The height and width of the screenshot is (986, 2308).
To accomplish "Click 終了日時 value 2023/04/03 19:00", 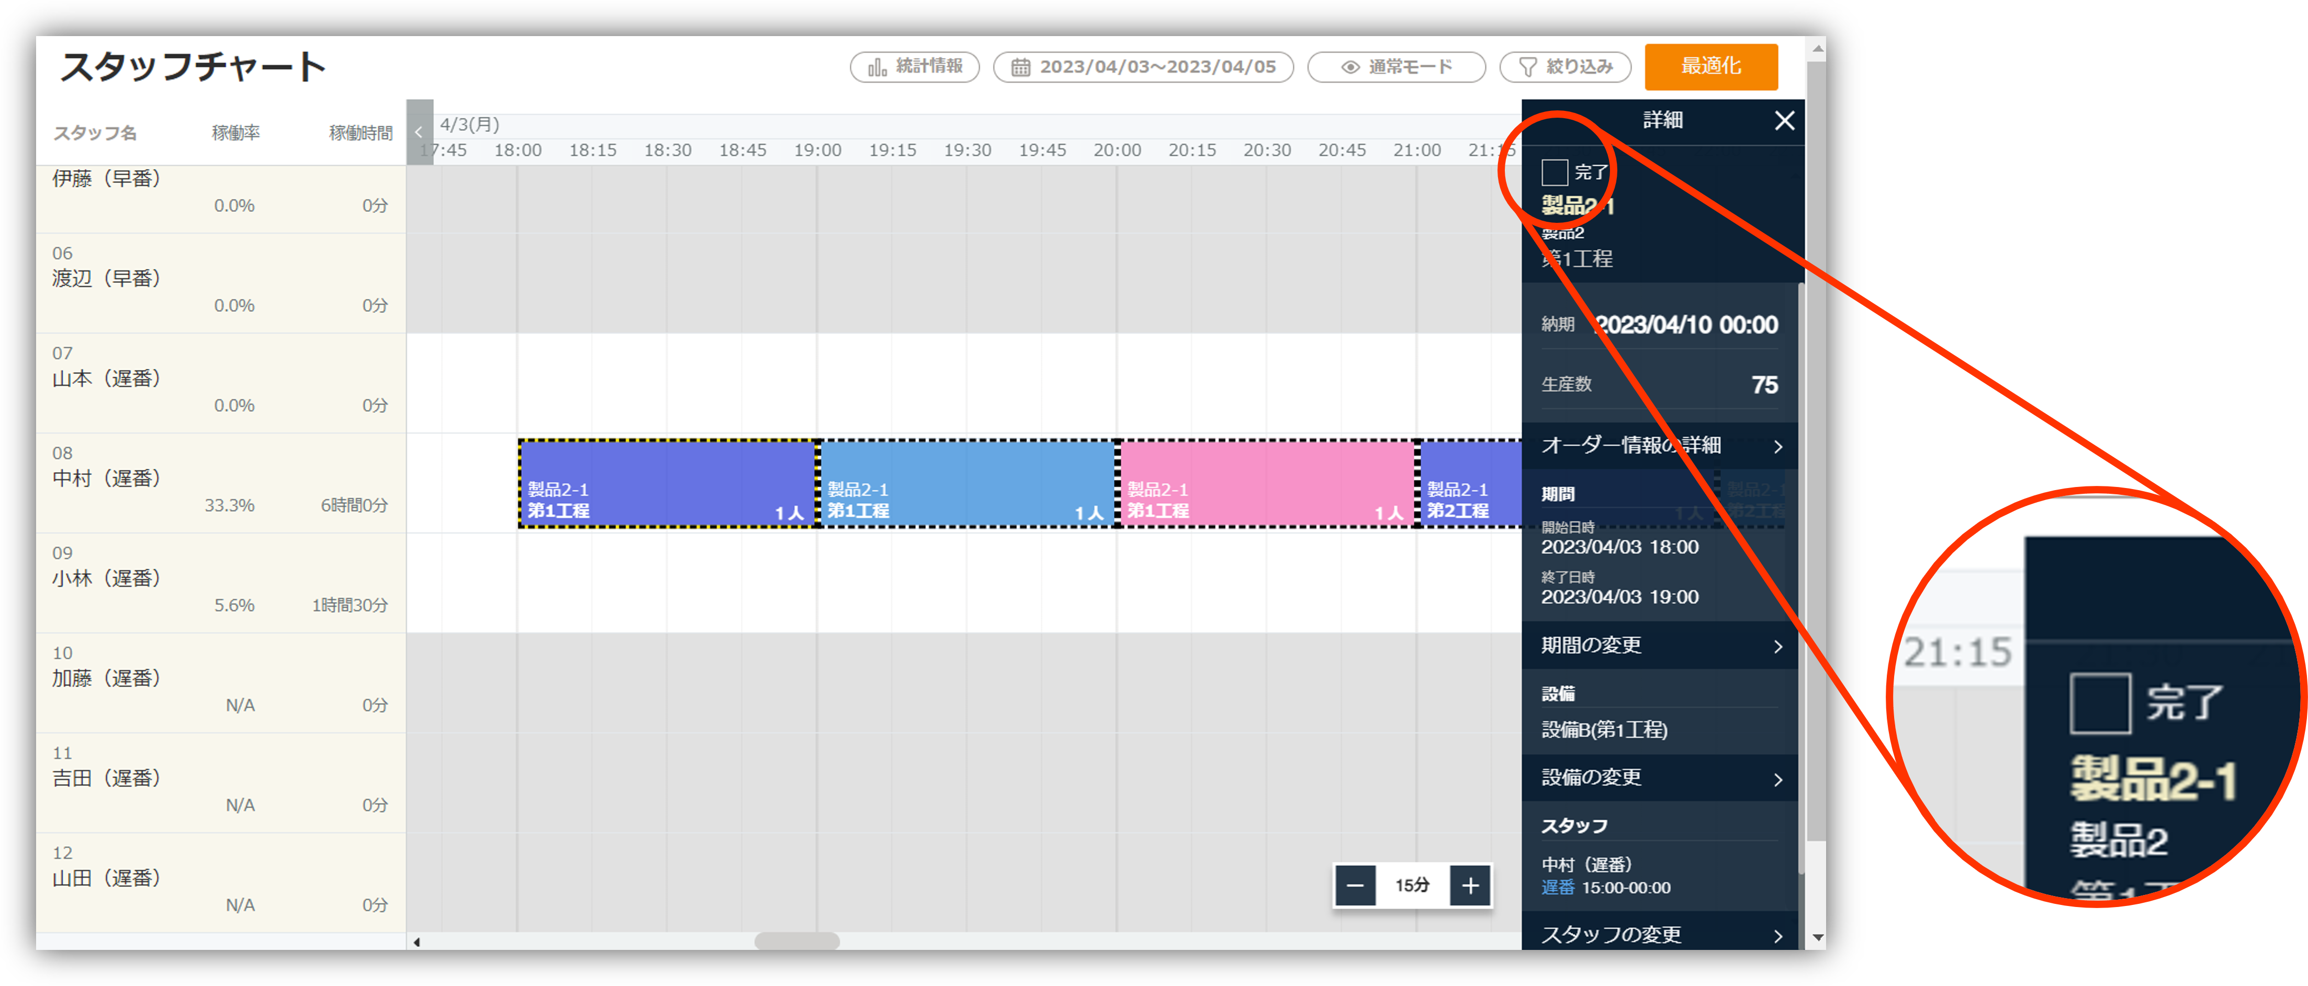I will coord(1619,596).
